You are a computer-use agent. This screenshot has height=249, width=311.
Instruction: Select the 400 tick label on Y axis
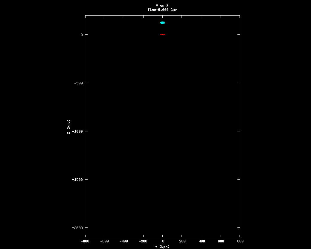pyautogui.click(x=201, y=241)
